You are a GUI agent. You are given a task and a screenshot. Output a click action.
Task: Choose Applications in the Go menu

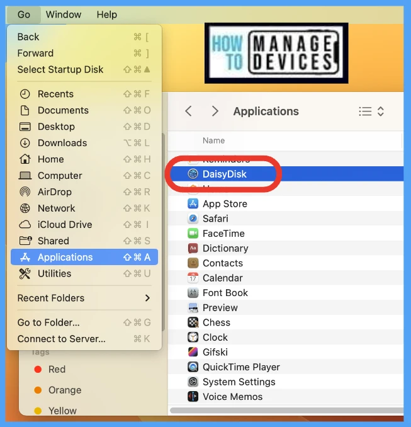tap(84, 257)
